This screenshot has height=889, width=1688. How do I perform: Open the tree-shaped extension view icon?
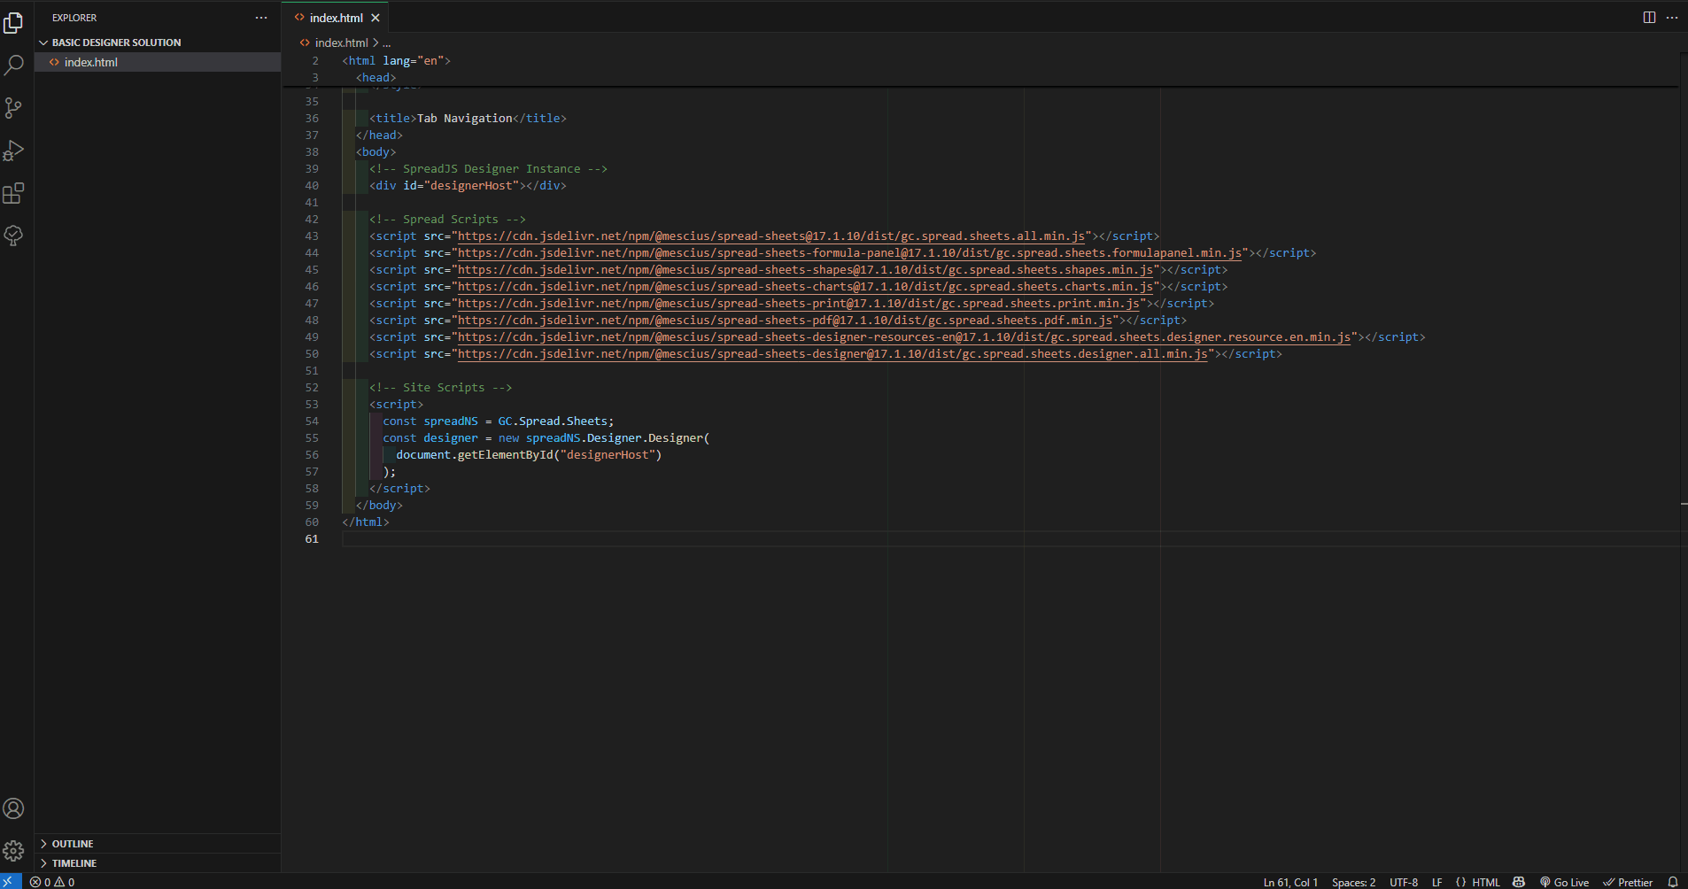(x=13, y=236)
